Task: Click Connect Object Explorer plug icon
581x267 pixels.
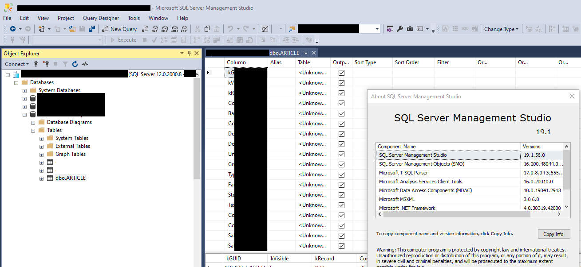Action: [x=36, y=64]
